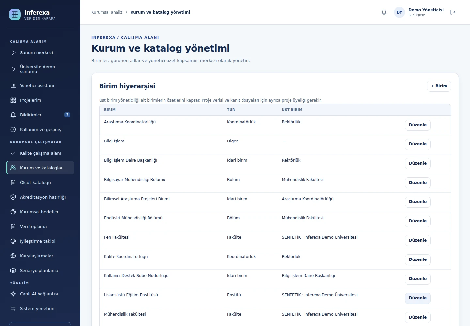
Task: Open notifications bell in the top bar
Action: point(384,12)
